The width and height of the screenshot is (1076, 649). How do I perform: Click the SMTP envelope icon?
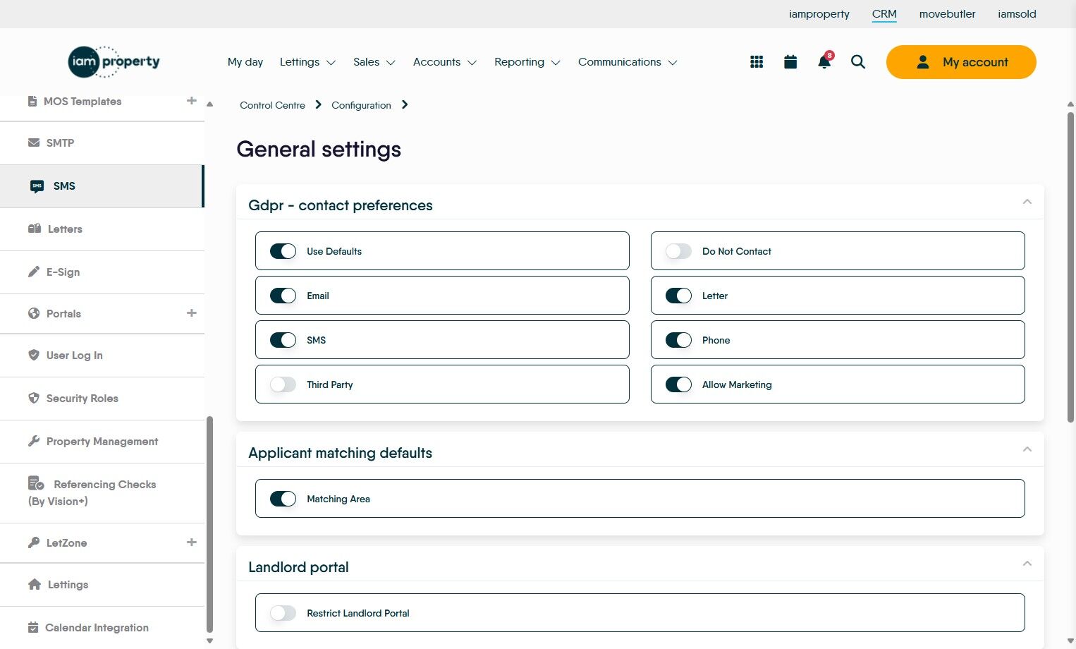coord(34,142)
